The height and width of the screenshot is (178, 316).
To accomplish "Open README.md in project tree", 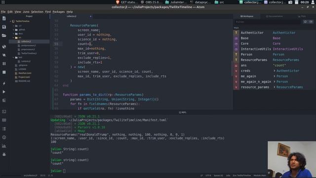I will pos(24,81).
